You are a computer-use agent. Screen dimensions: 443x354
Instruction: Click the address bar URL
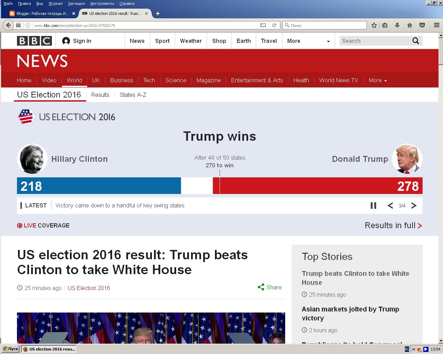pyautogui.click(x=74, y=25)
